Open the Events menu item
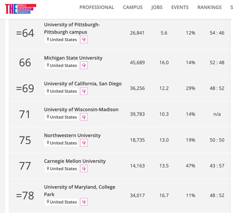Screen dimensions: 233x213 pos(180,7)
